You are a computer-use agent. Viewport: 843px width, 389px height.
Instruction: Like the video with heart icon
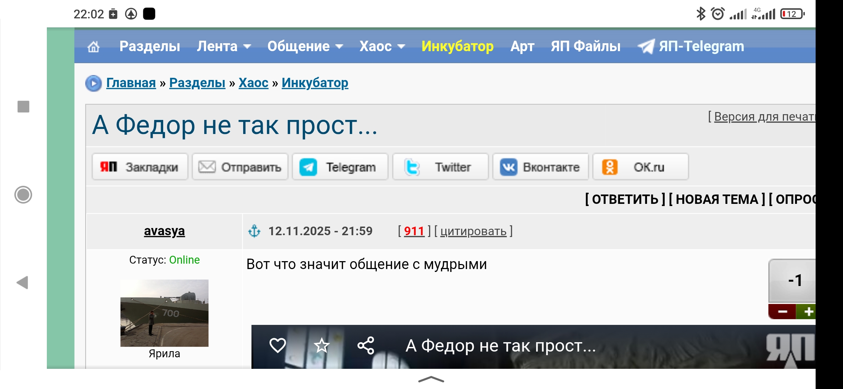278,346
